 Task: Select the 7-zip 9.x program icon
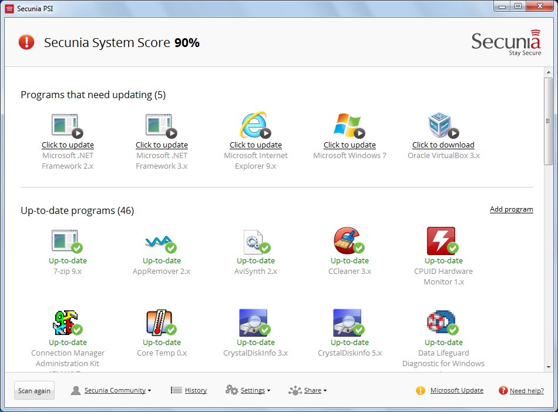(68, 241)
